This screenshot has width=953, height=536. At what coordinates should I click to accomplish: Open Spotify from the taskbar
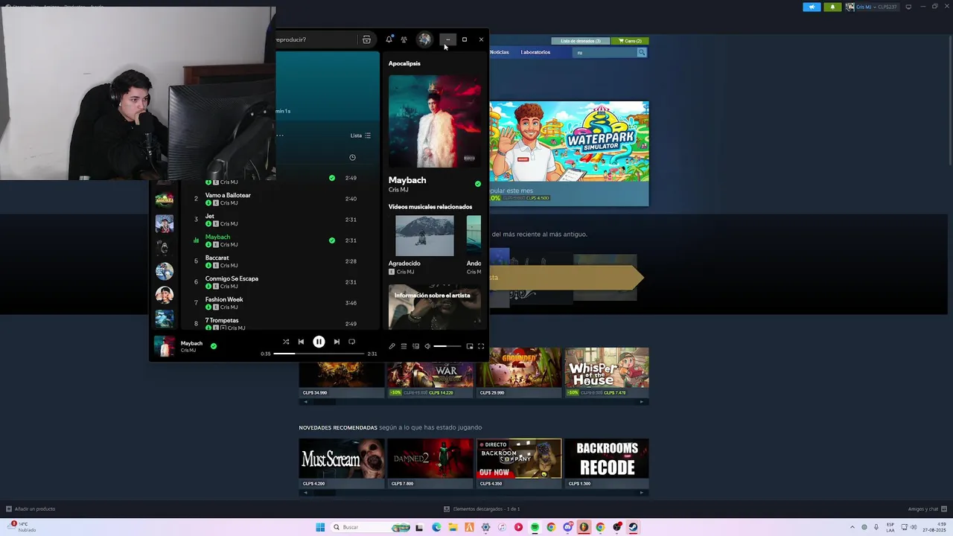pos(535,527)
